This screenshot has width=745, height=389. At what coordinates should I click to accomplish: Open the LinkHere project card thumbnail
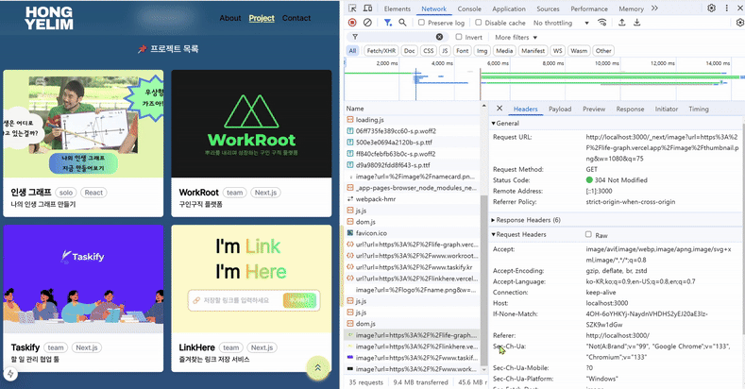251,279
